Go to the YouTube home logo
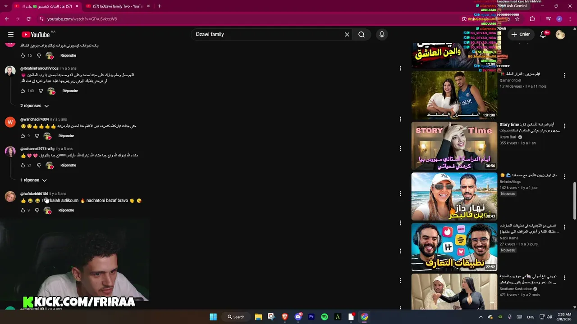This screenshot has height=324, width=577. (36, 35)
